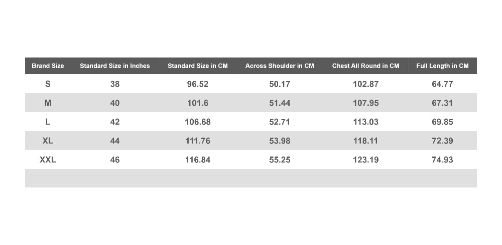Select the 52.71 across shoulder value
The height and width of the screenshot is (245, 502).
pyautogui.click(x=280, y=122)
